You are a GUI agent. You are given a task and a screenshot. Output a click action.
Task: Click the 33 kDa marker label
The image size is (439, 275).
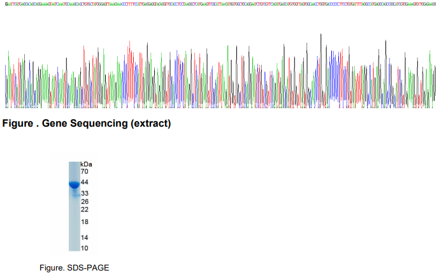coord(85,193)
